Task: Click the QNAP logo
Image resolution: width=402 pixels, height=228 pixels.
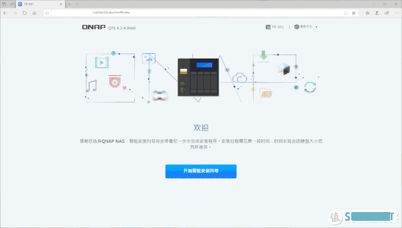Action: click(93, 27)
